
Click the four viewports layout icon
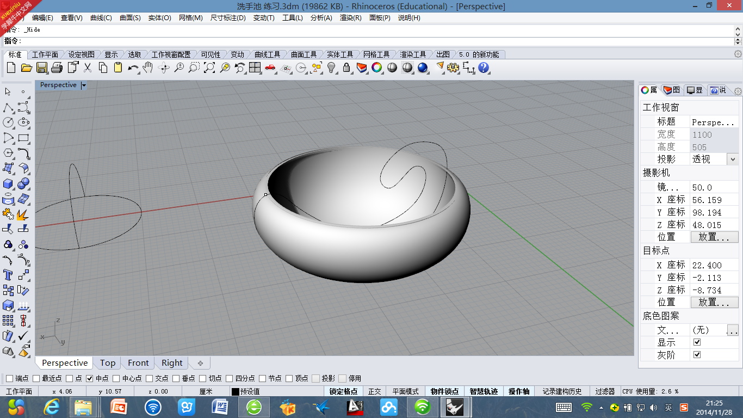pos(255,67)
